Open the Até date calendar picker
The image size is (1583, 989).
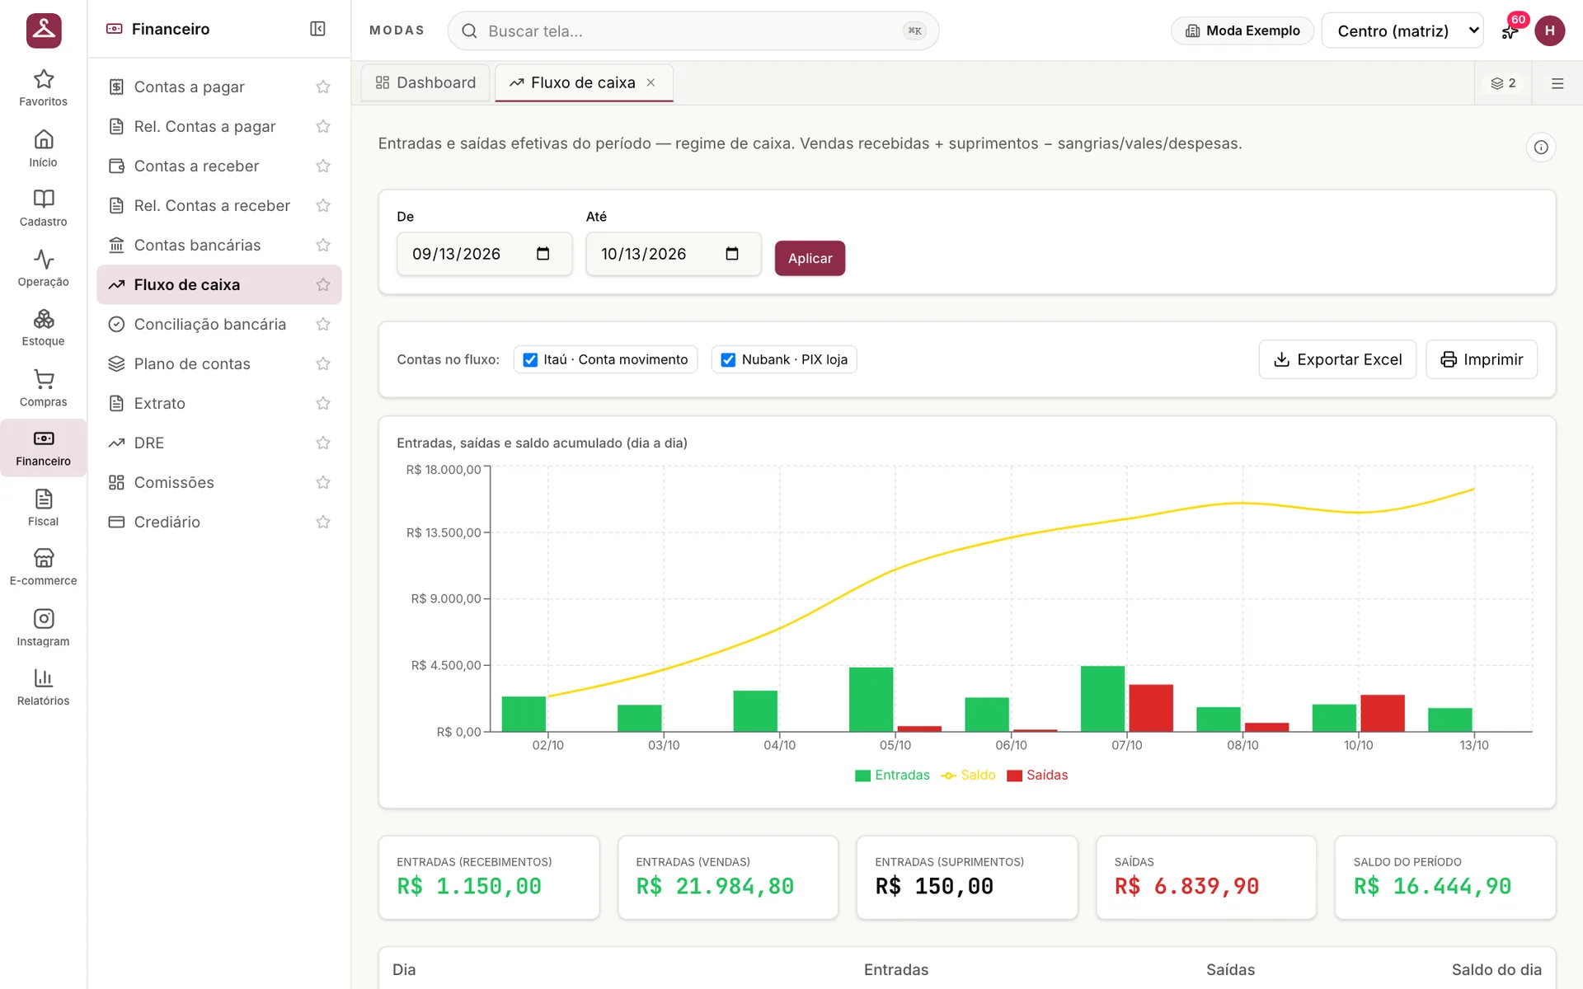click(731, 254)
